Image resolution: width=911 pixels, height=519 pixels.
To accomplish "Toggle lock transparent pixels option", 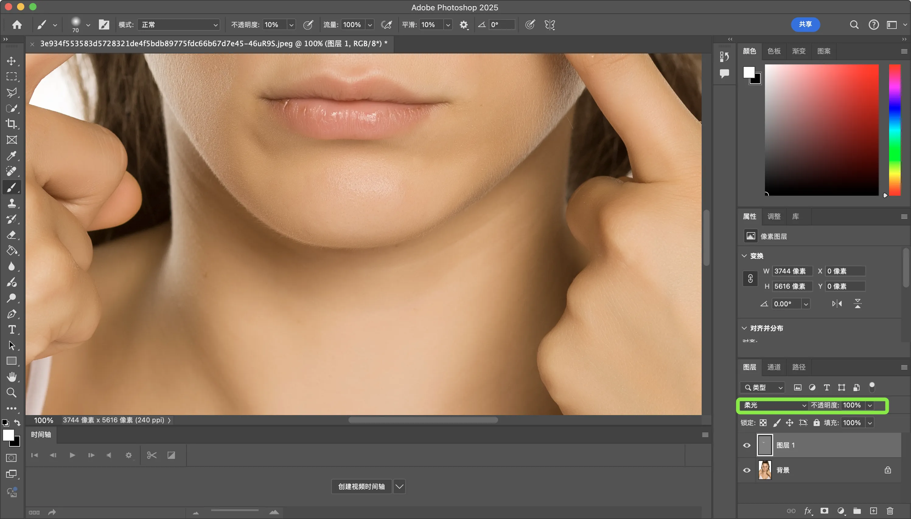I will [763, 423].
